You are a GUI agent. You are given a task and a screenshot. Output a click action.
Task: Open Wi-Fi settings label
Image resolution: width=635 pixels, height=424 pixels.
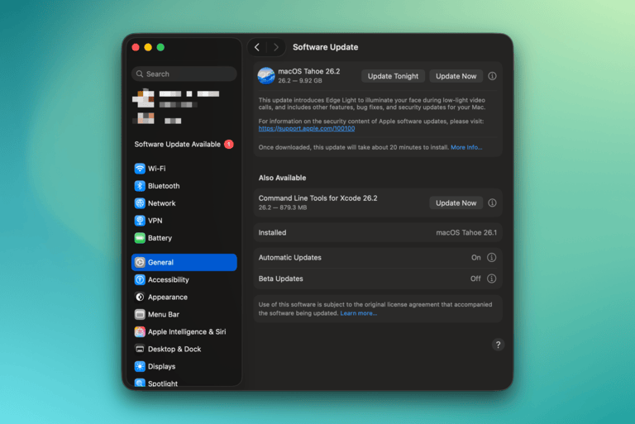[157, 169]
